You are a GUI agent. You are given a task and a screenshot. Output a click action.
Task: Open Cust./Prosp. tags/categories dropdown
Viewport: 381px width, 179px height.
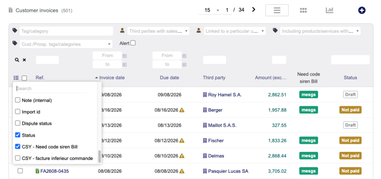click(66, 44)
